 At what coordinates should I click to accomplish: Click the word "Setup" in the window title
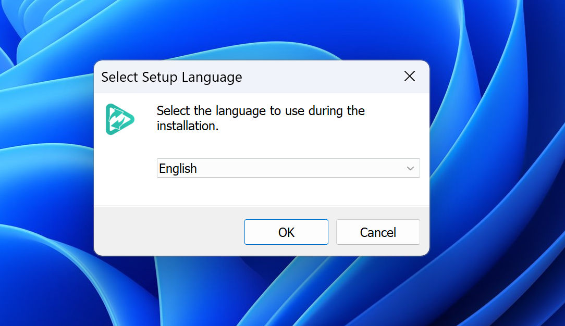159,77
